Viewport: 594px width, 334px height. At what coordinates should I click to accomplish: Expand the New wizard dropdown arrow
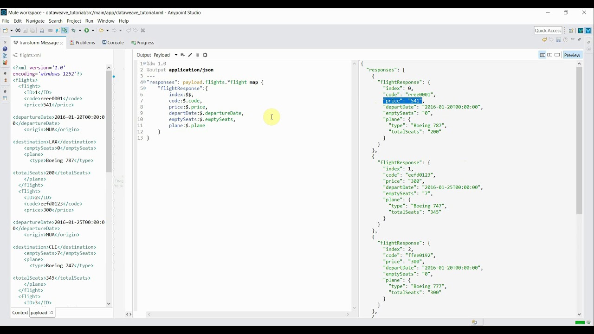[x=11, y=31]
